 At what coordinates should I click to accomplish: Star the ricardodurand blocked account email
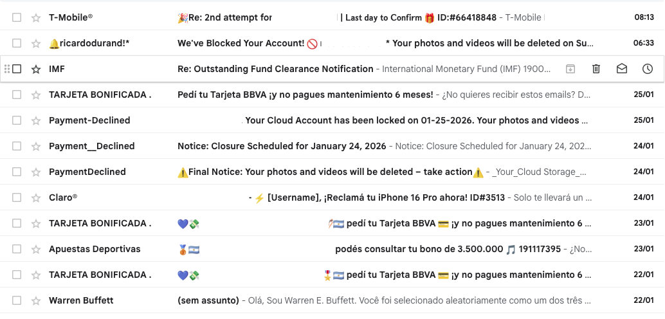point(36,43)
